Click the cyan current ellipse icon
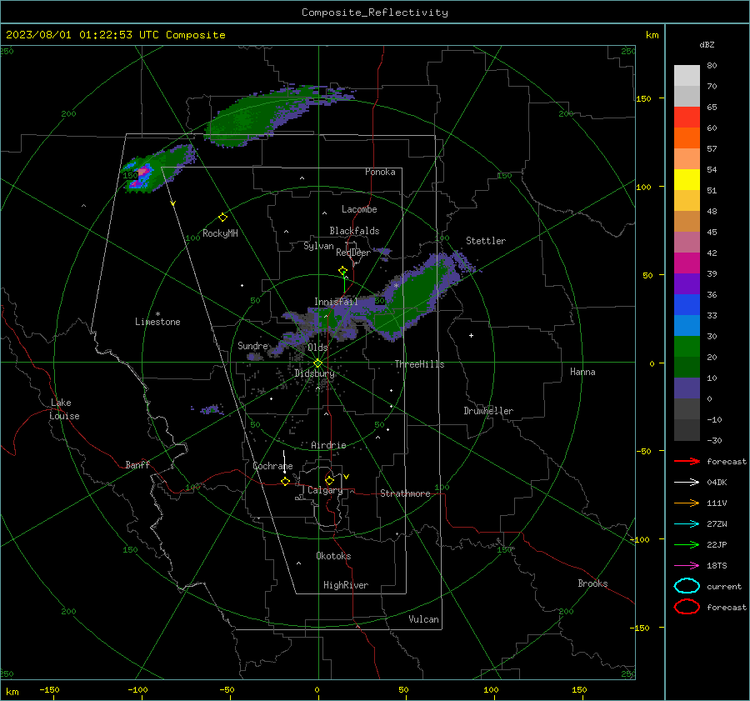Screen dimensions: 750x701 pyautogui.click(x=687, y=586)
